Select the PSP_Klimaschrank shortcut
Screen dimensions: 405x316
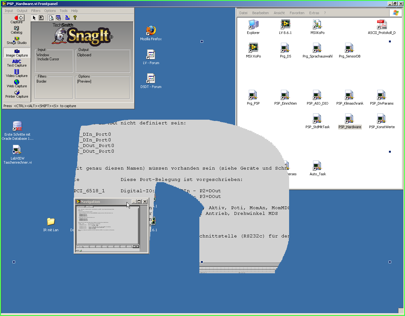coord(349,95)
